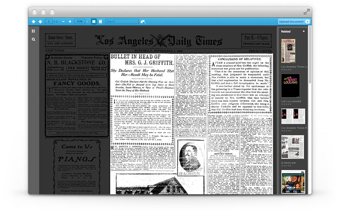Open the zoom level dropdown arrow
The height and width of the screenshot is (212, 340).
coord(87,22)
